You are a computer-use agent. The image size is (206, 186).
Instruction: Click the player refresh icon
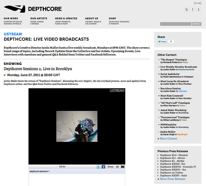click(x=117, y=167)
